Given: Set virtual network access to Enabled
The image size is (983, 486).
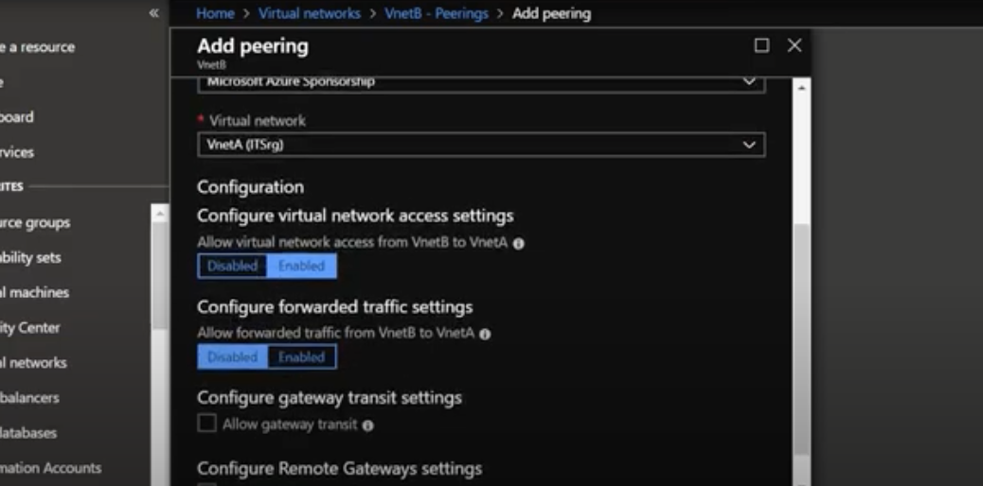Looking at the screenshot, I should point(301,266).
